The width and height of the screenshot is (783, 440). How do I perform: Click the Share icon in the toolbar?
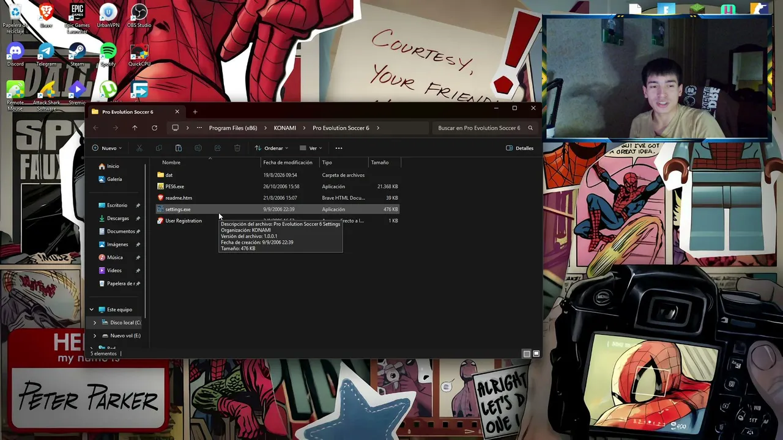coord(217,148)
